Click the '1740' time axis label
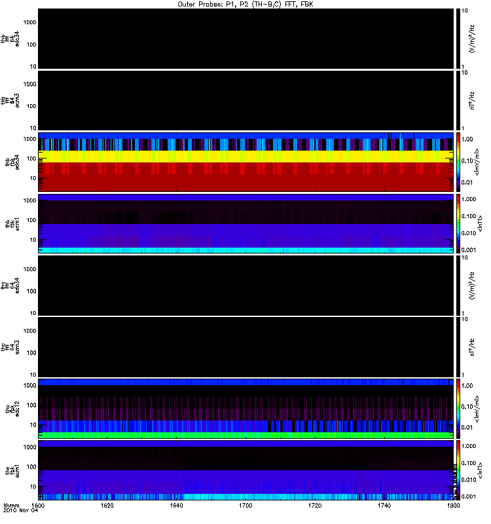The image size is (491, 524). [384, 505]
